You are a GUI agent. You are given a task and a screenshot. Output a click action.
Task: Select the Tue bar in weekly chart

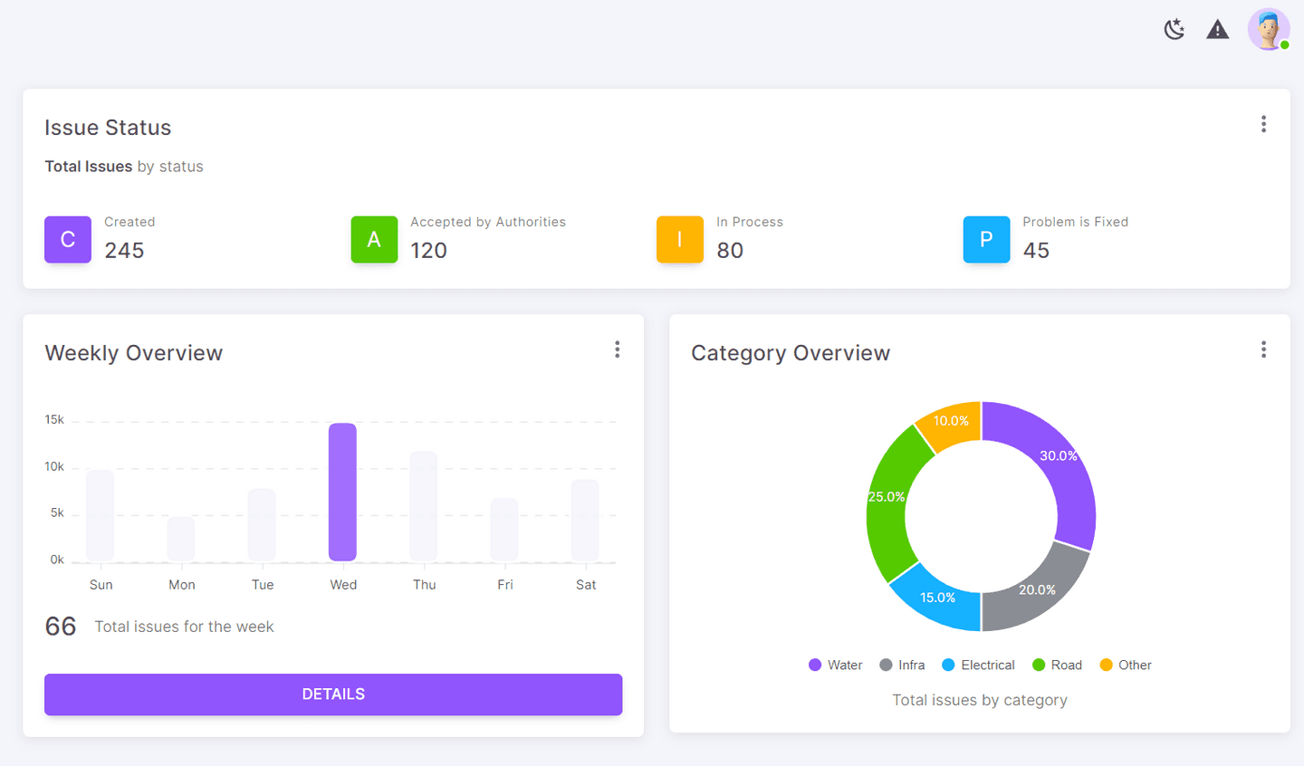click(x=262, y=525)
